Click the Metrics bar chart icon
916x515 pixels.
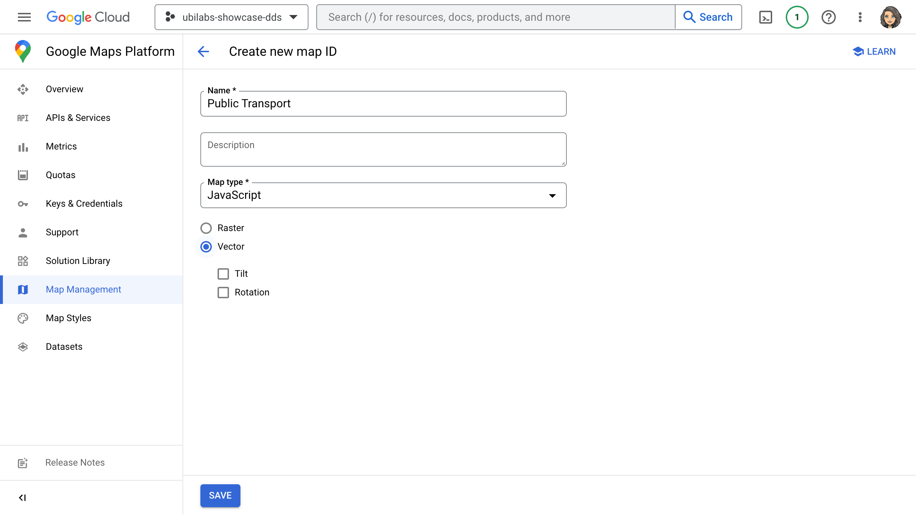[23, 147]
